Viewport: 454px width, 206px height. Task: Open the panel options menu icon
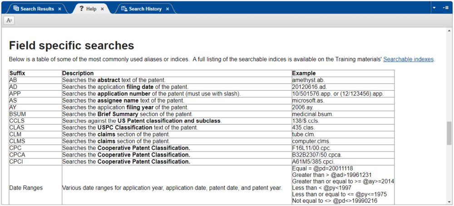tap(446, 8)
